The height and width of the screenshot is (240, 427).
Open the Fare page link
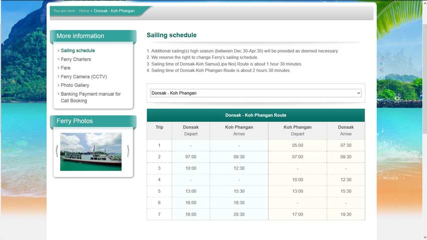(x=66, y=68)
